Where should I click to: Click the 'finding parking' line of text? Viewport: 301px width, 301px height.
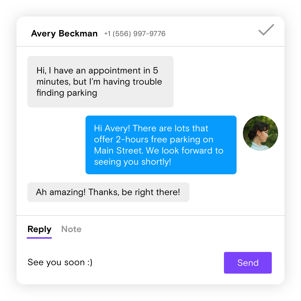67,93
